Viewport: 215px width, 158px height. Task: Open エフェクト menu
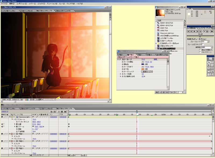point(41,4)
